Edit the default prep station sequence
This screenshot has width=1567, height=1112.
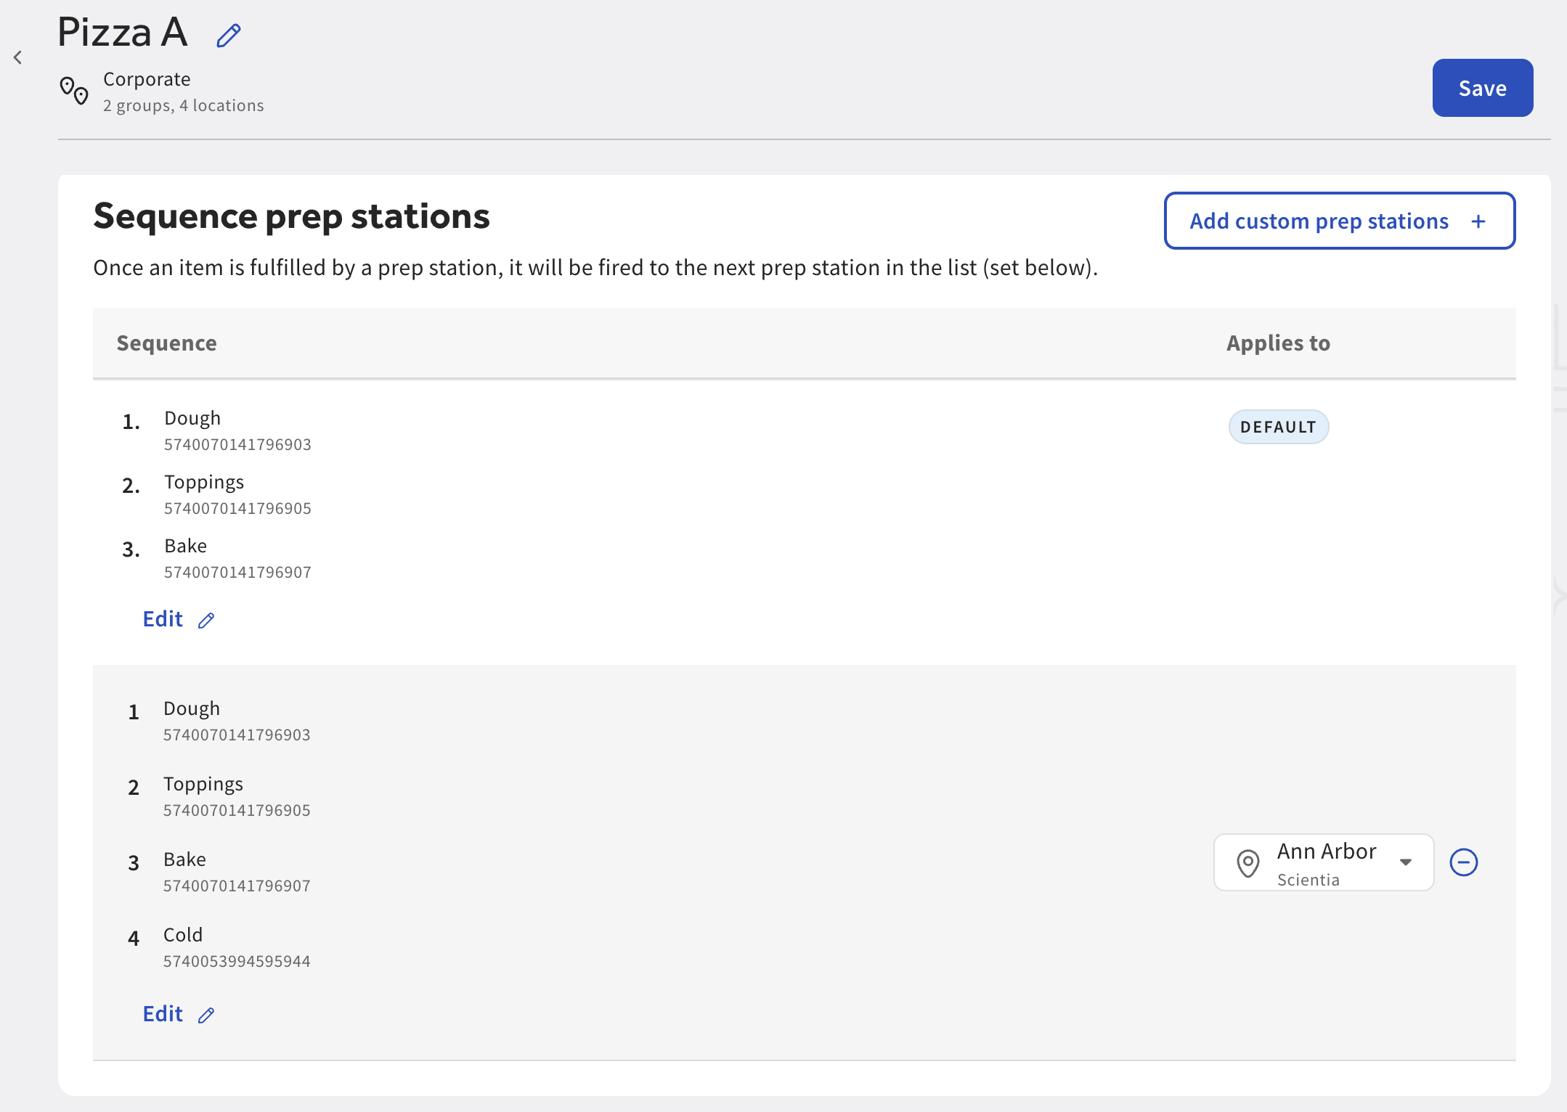178,619
